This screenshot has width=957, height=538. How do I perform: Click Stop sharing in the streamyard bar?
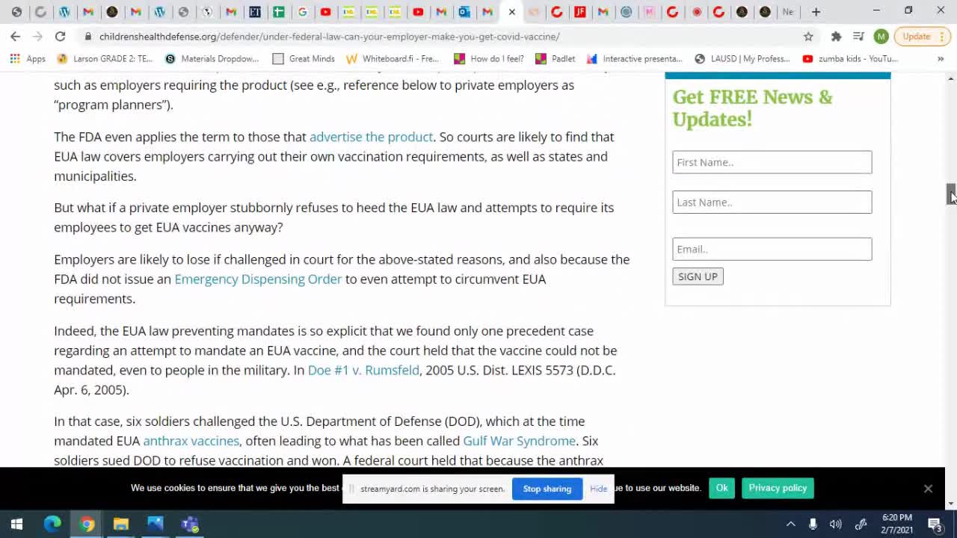[x=547, y=489]
